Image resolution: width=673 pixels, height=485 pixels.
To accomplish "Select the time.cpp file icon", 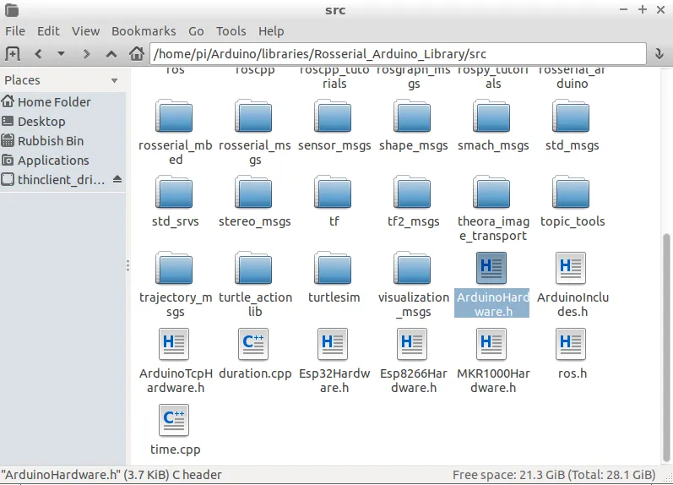I will coord(175,421).
